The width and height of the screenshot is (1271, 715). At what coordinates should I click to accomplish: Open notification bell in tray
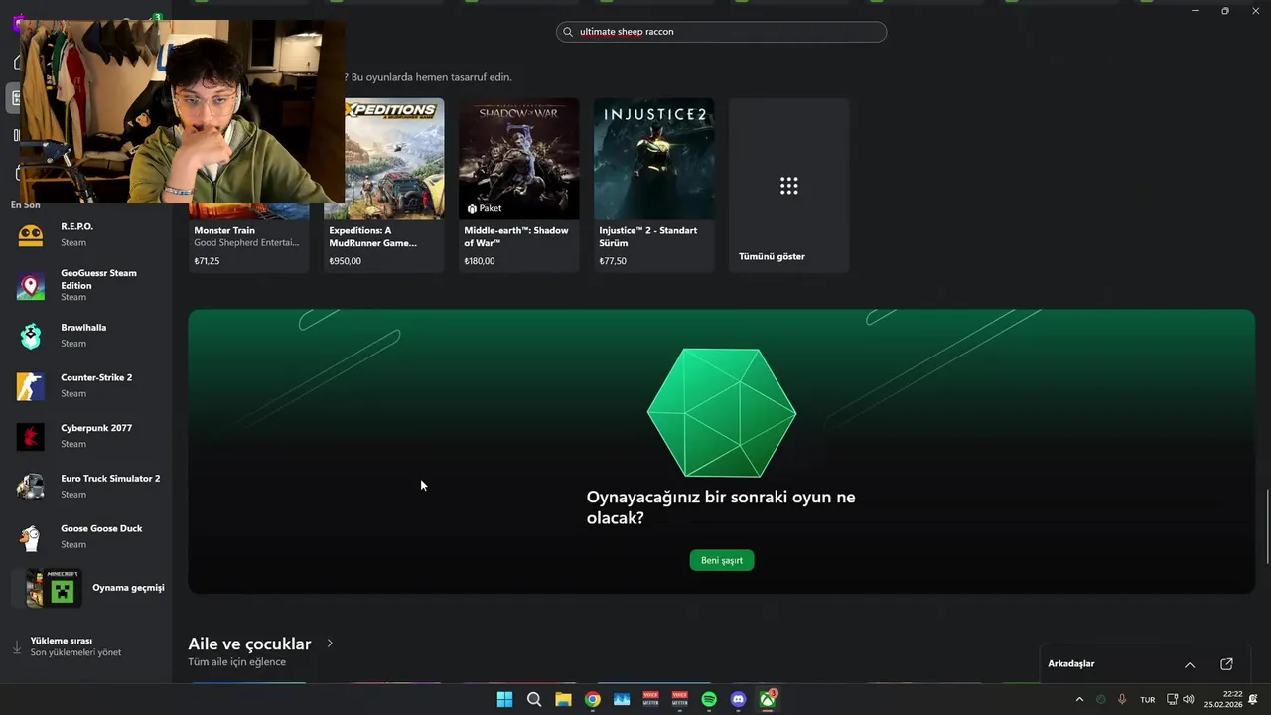coord(1253,700)
